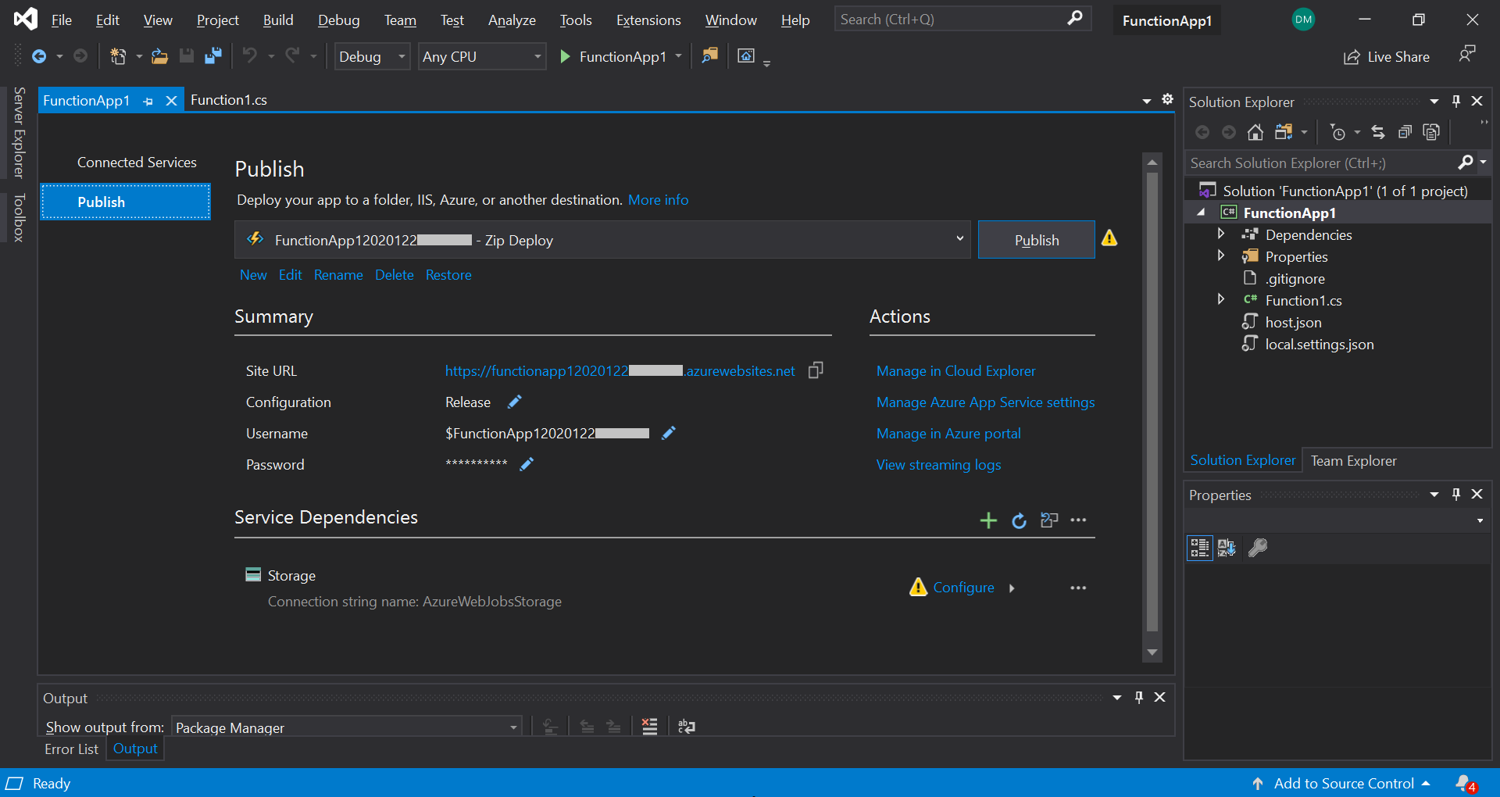Pin the FunctionApp1 document tab

pos(148,101)
